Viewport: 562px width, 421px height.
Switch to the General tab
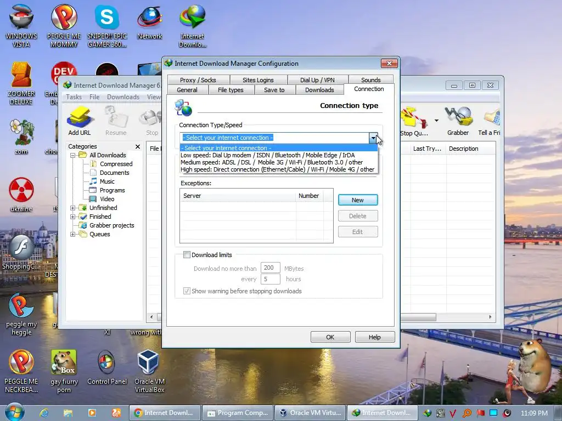187,90
